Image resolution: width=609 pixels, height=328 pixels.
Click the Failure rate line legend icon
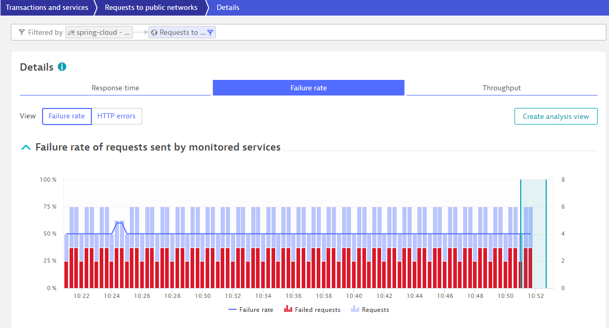point(232,310)
